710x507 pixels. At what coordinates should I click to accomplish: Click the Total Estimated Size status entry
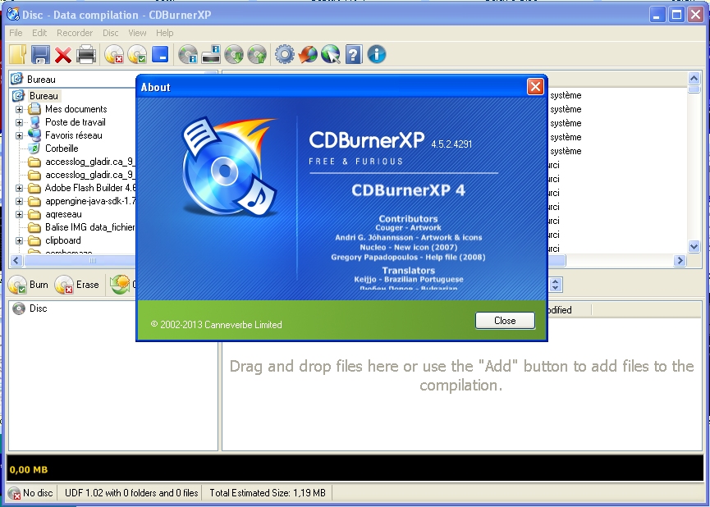pos(267,493)
